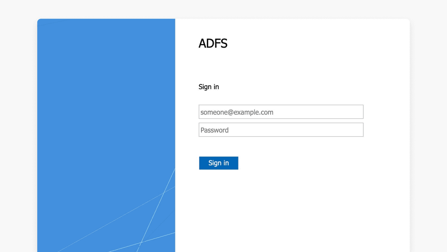This screenshot has width=447, height=252.
Task: Click the someone@example.com username field
Action: 281,112
